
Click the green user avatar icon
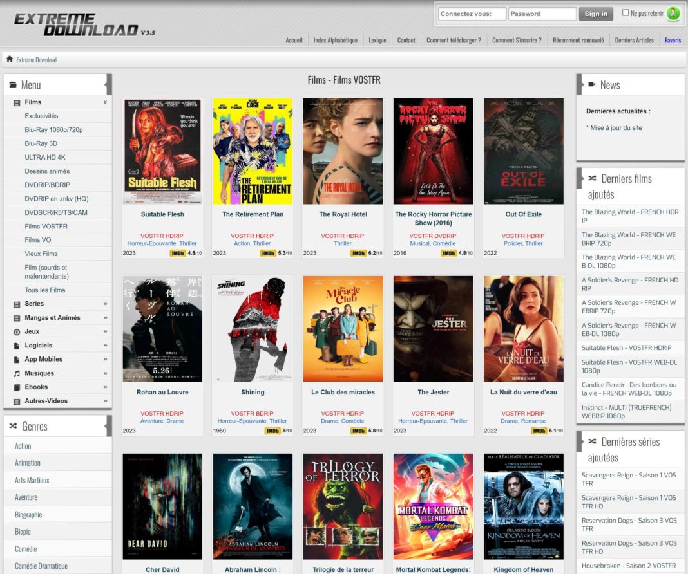673,14
